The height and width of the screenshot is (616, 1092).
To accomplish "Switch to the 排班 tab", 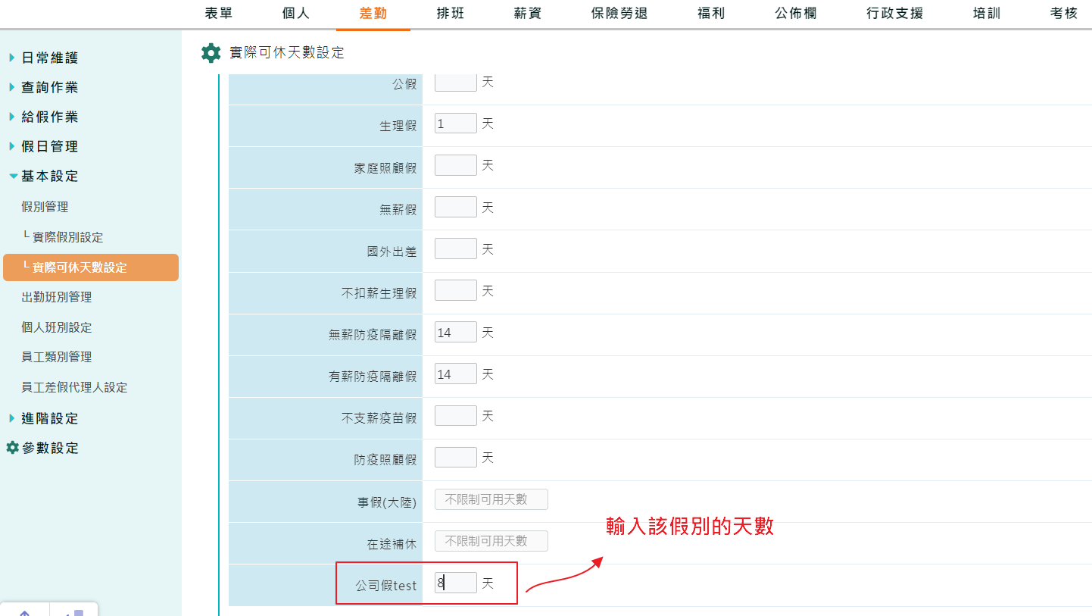I will click(x=450, y=13).
